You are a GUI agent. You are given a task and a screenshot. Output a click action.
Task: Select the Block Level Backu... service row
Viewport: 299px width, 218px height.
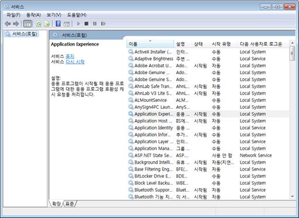[x=208, y=183]
